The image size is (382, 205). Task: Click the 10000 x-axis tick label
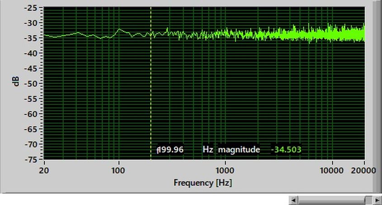tap(332, 170)
